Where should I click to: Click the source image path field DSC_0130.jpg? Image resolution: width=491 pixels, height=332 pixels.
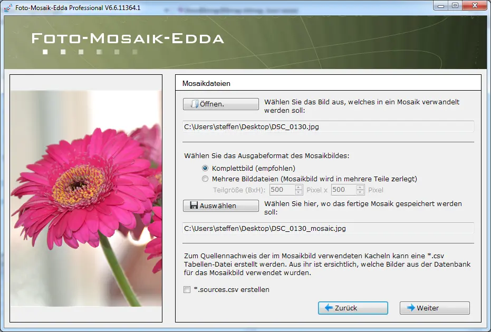[x=328, y=126]
